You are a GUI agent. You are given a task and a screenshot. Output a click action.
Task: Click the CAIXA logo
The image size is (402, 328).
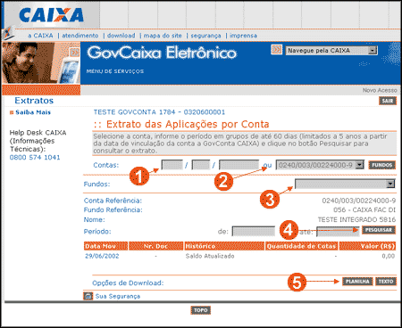coord(51,15)
